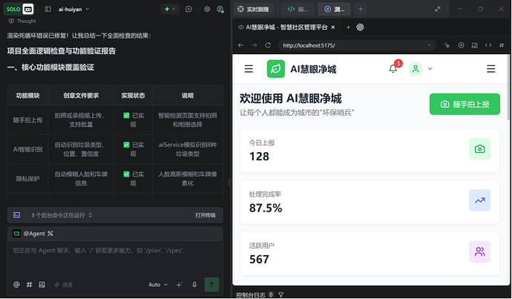
Task: Click the 128 今日上报 value
Action: click(x=259, y=157)
